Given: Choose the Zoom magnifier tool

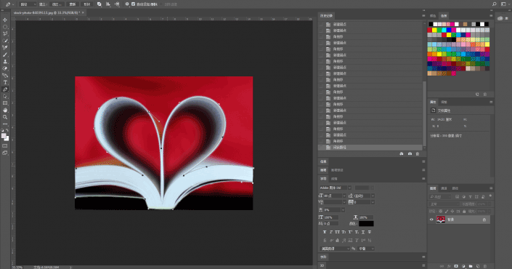Looking at the screenshot, I should click(x=5, y=117).
